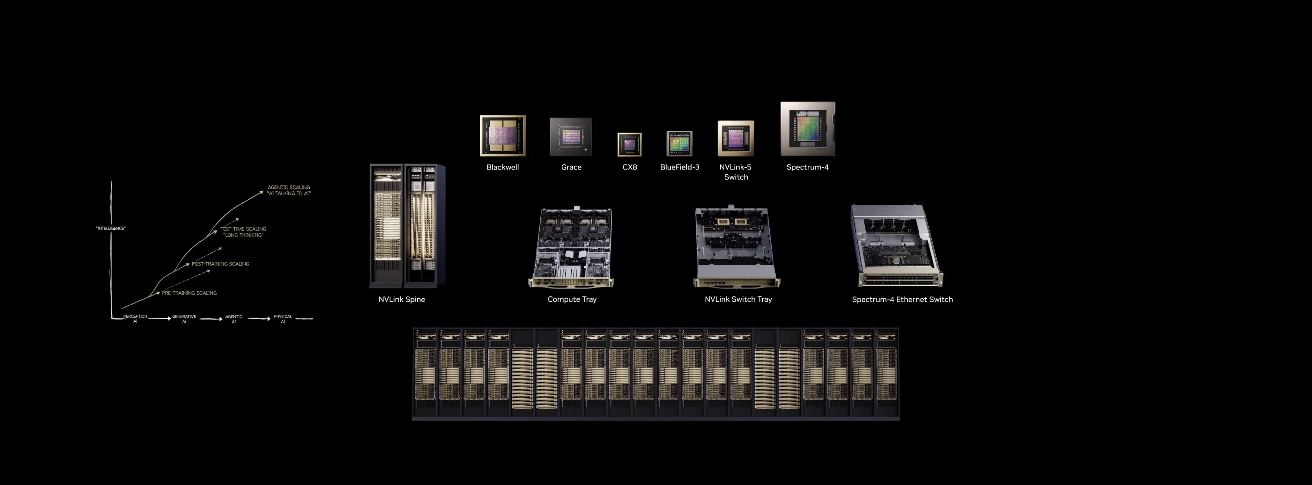The width and height of the screenshot is (1312, 485).
Task: Click the NVLink Switch Tray image
Action: pyautogui.click(x=736, y=247)
